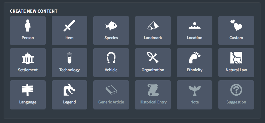
Task: Click the Settlement text label
Action: tap(28, 70)
